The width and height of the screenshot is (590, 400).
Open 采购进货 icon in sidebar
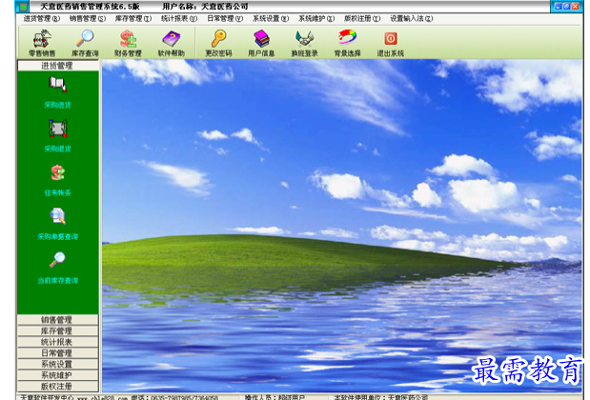coord(57,84)
